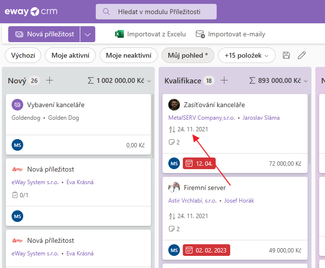Click the notes icon on Zasíťování kanceláře
Viewport: 325px width, 268px height.
172,142
